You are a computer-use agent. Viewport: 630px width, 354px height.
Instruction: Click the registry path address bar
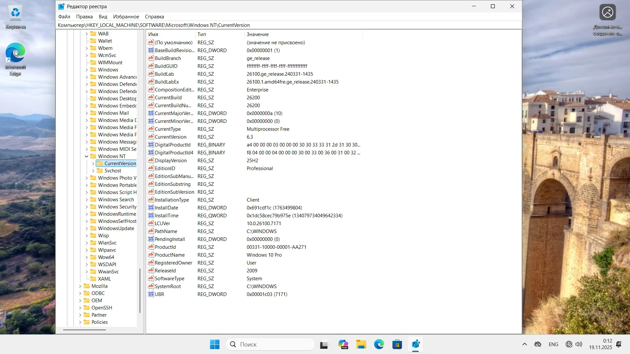[289, 25]
